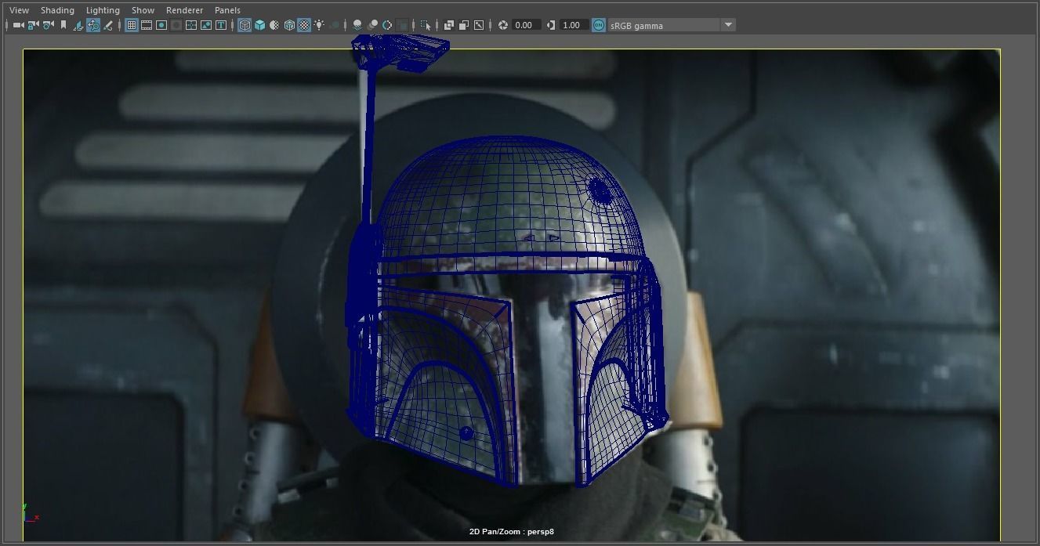
Task: Click the Textured checkerboard icon
Action: pos(304,25)
